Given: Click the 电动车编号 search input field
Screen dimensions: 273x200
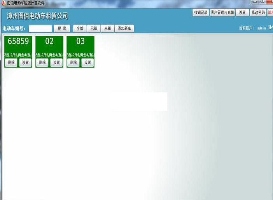Looking at the screenshot, I should (x=40, y=28).
